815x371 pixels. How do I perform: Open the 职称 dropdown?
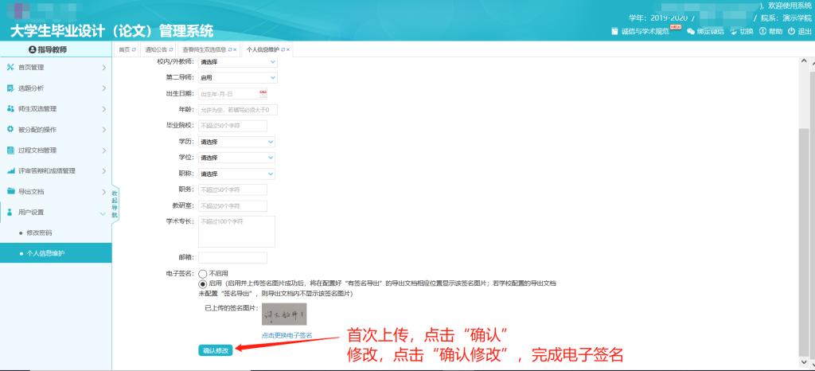pyautogui.click(x=236, y=174)
